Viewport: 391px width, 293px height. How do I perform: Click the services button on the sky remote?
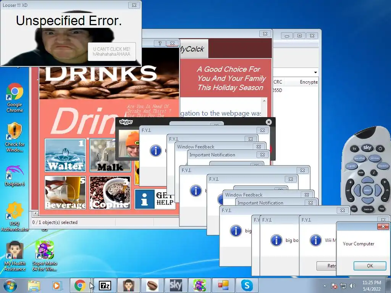(x=375, y=158)
